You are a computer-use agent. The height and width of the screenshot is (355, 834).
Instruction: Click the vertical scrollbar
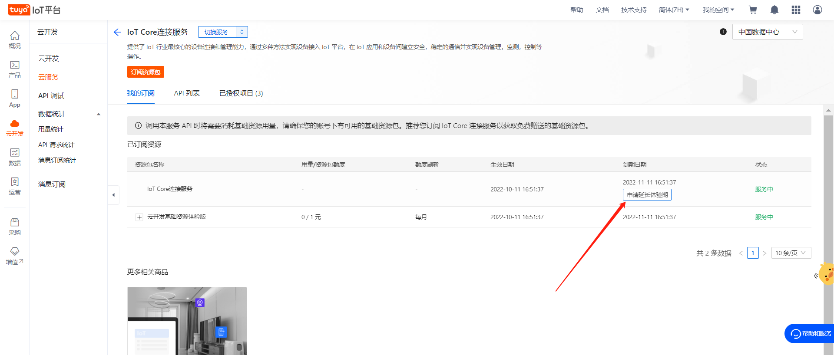pyautogui.click(x=828, y=234)
